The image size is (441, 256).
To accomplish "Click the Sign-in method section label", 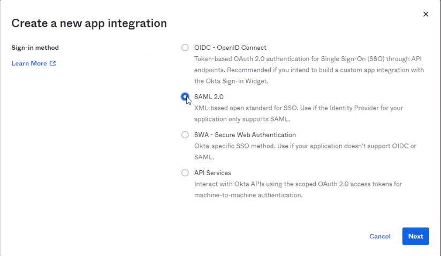I will tap(35, 48).
